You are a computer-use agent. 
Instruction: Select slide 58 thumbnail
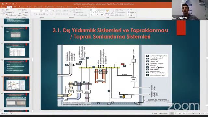17,67
